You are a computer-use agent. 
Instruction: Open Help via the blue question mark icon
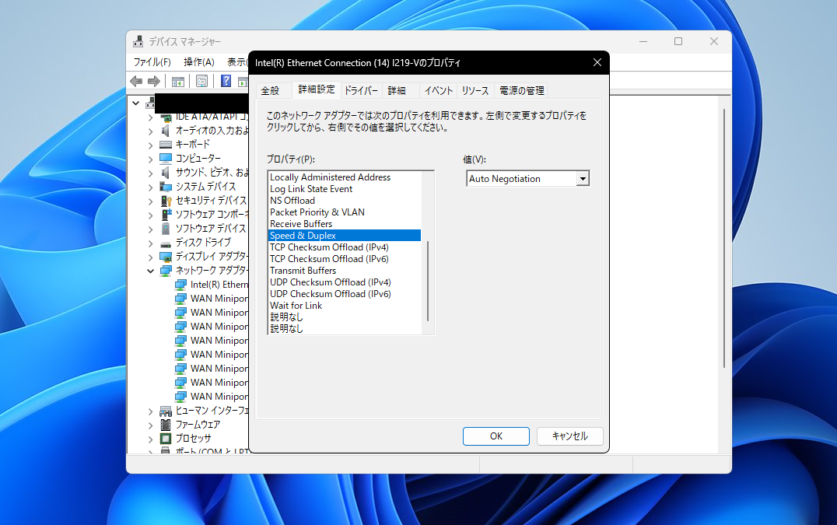tap(226, 81)
